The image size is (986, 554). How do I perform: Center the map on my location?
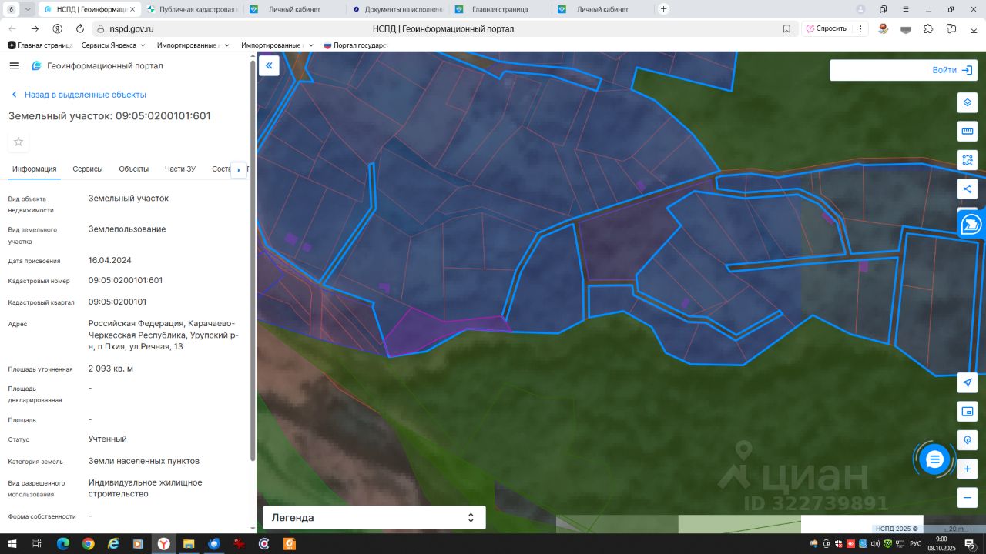coord(968,382)
